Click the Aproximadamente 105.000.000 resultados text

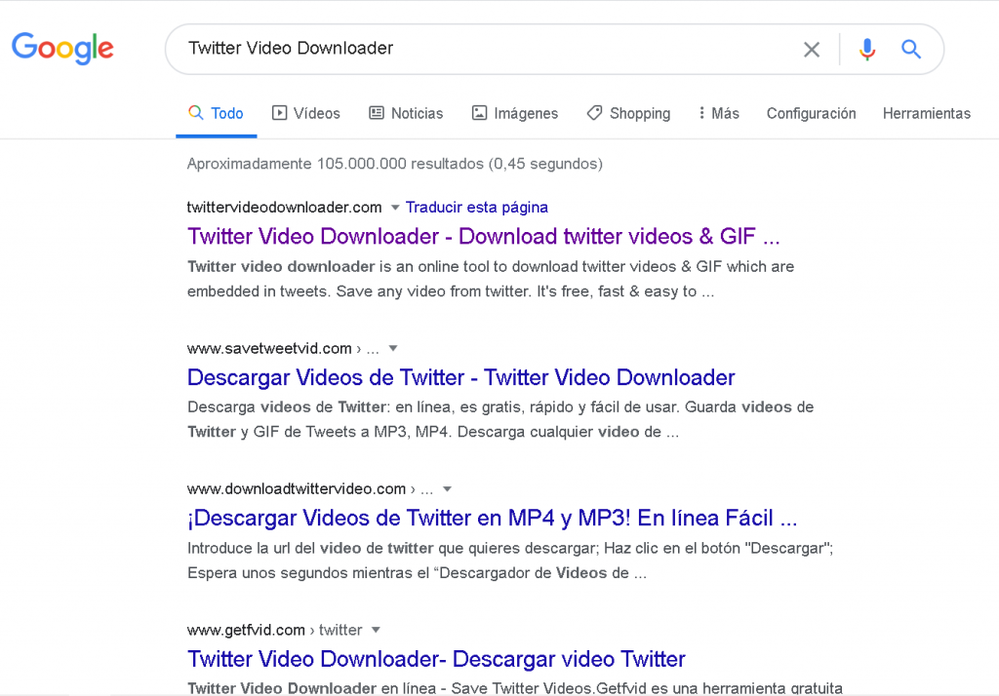(395, 164)
